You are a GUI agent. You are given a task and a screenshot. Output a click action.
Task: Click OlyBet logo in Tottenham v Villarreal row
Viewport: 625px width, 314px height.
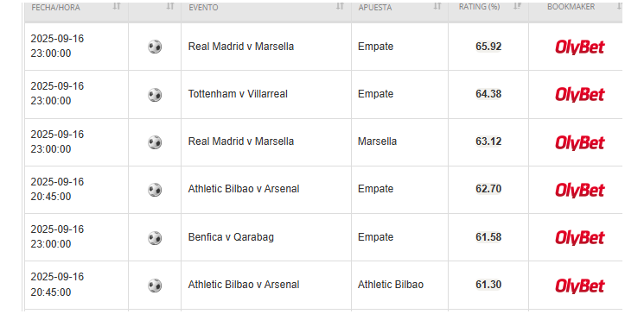580,95
